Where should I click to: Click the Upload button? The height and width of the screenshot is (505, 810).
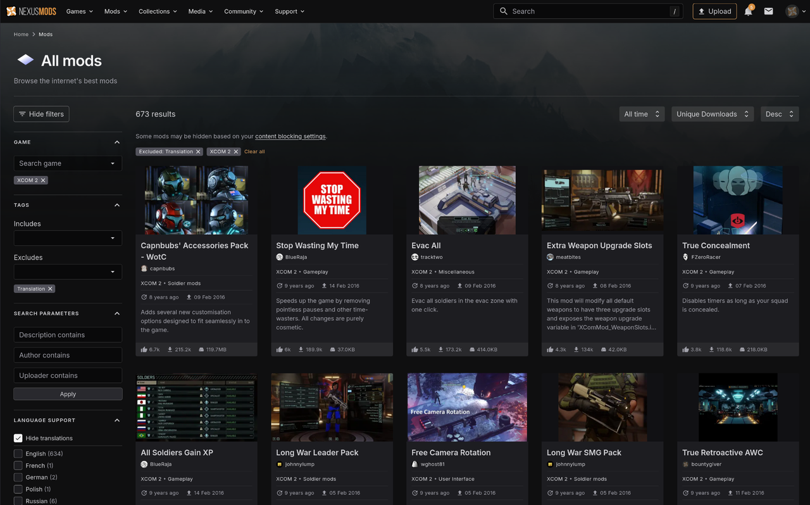(714, 11)
